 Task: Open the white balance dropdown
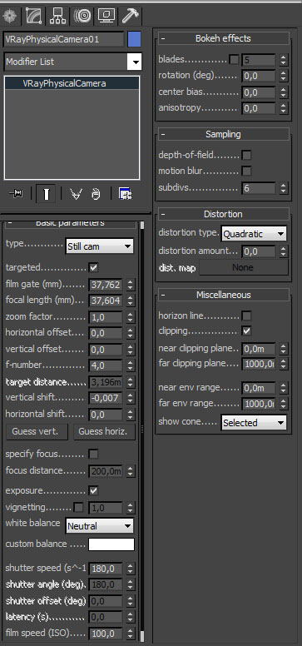(100, 526)
